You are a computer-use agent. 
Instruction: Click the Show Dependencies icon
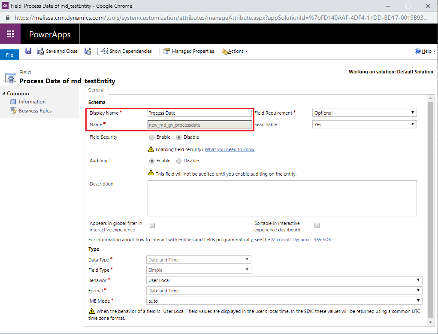[x=104, y=51]
